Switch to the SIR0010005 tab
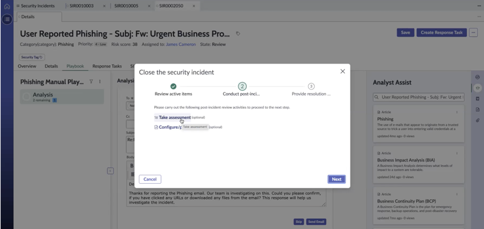Viewport: 484px width, 229px height. coord(126,6)
